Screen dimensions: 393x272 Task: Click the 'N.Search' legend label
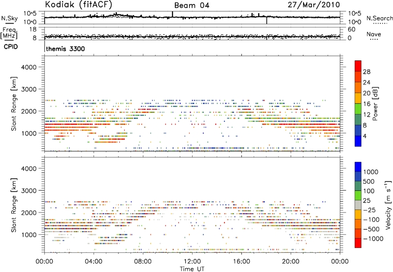pyautogui.click(x=379, y=18)
